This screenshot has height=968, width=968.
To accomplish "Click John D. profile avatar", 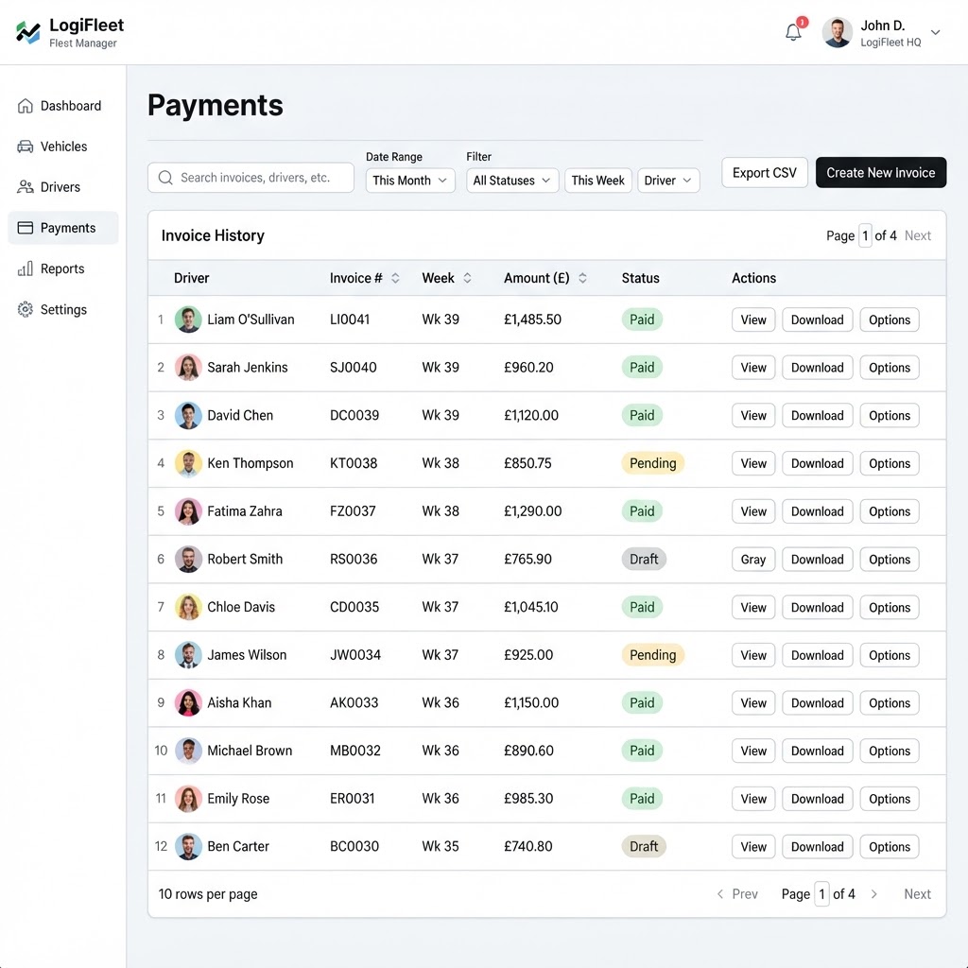I will (838, 33).
